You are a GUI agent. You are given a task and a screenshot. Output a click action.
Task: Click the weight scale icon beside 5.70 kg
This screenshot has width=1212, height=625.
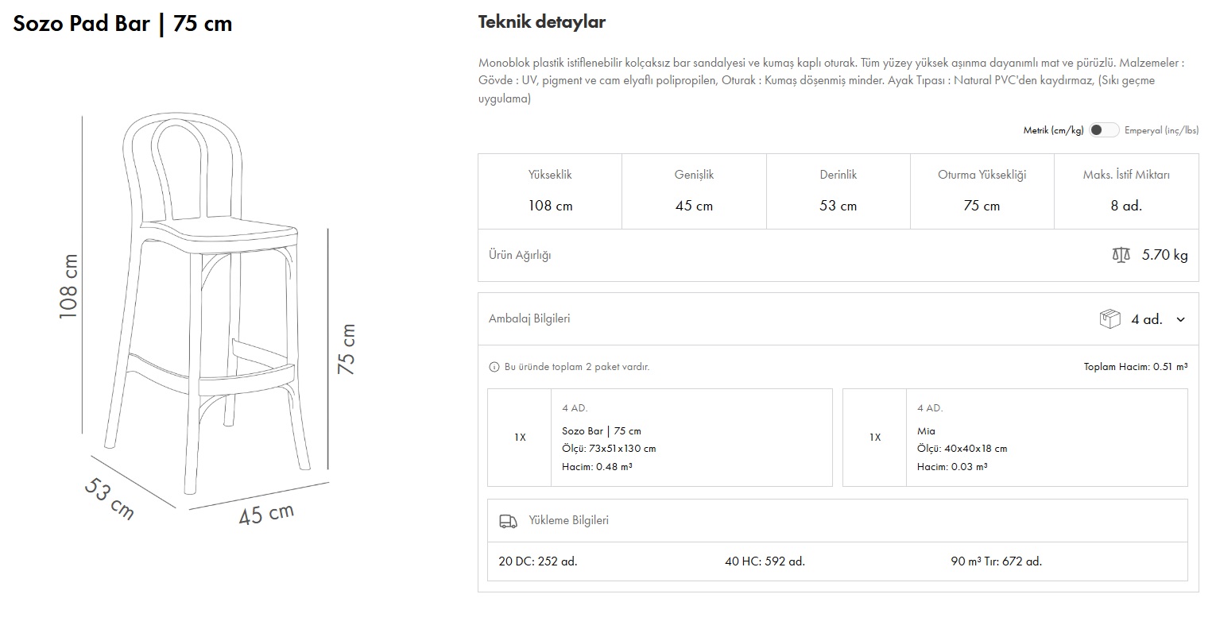(1121, 255)
